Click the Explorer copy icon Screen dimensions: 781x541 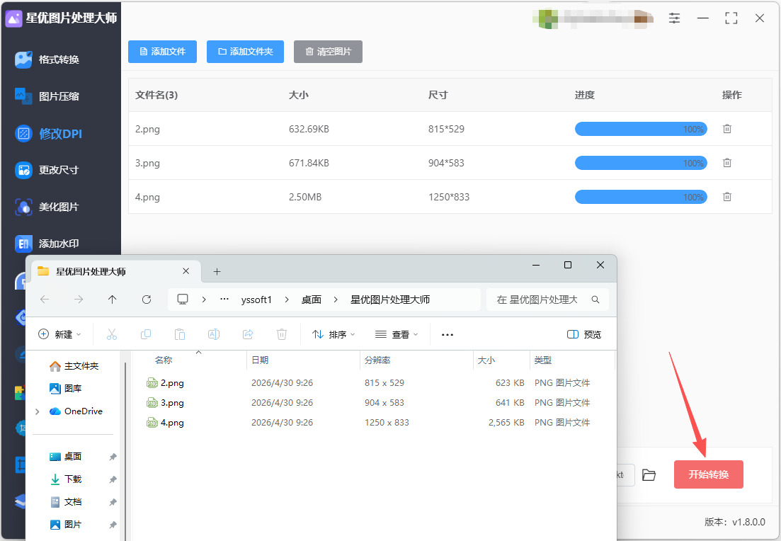pyautogui.click(x=146, y=334)
